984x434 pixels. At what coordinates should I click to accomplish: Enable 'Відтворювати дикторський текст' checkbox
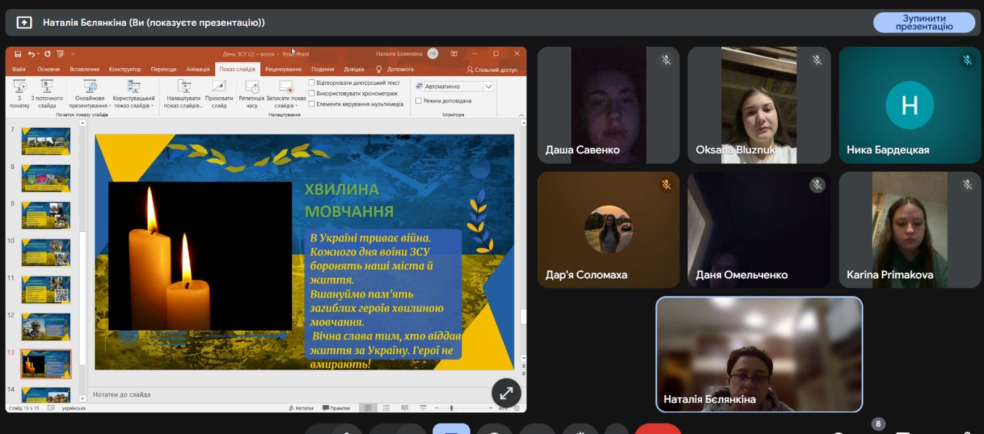(312, 83)
